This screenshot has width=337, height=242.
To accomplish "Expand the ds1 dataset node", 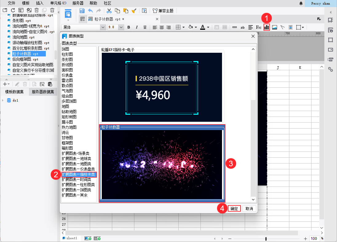I will pos(3,100).
